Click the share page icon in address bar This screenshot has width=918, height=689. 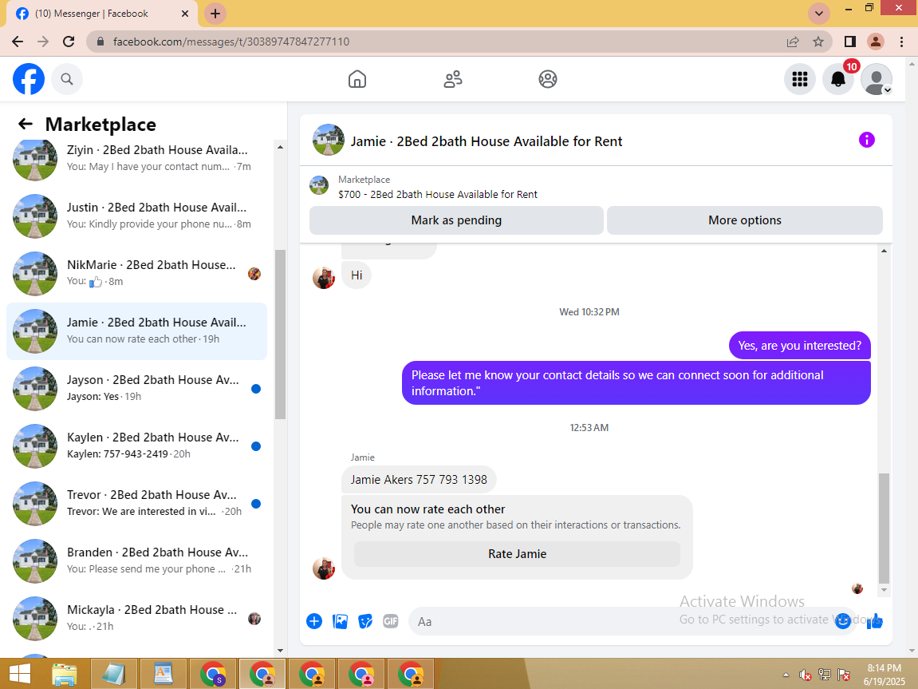(793, 42)
